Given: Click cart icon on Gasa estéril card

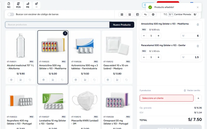Looking at the screenshot, I should [117, 80].
